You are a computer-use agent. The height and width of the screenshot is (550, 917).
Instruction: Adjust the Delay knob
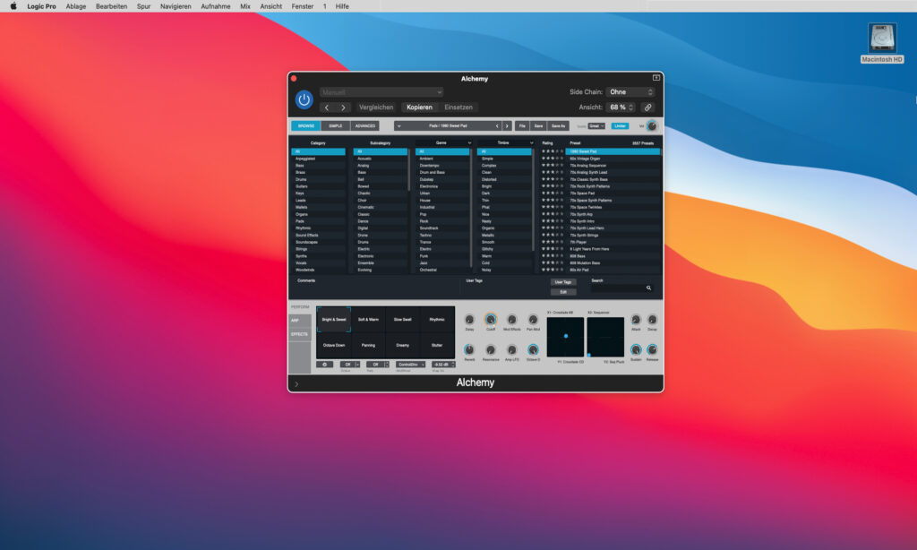pos(469,320)
